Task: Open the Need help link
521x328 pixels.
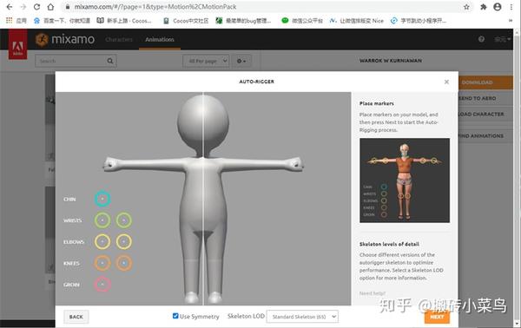Action: tap(373, 293)
